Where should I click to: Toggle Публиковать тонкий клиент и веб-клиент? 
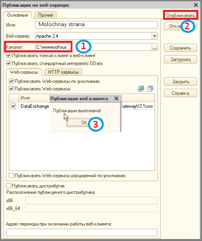[8, 55]
